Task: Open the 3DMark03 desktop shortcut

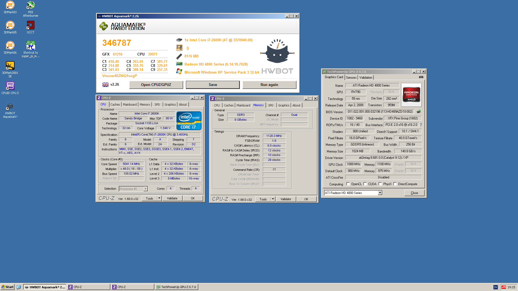Action: [x=10, y=7]
